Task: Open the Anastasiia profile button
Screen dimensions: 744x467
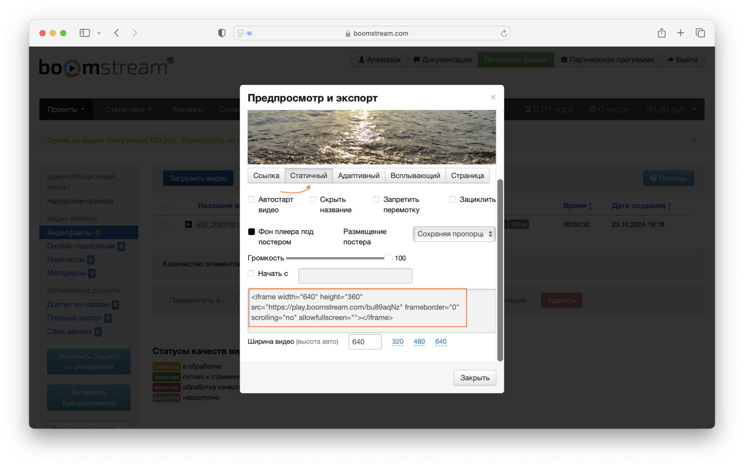Action: tap(379, 60)
